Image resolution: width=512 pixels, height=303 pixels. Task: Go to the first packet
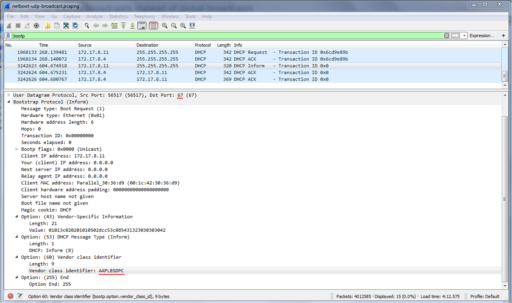pos(123,26)
